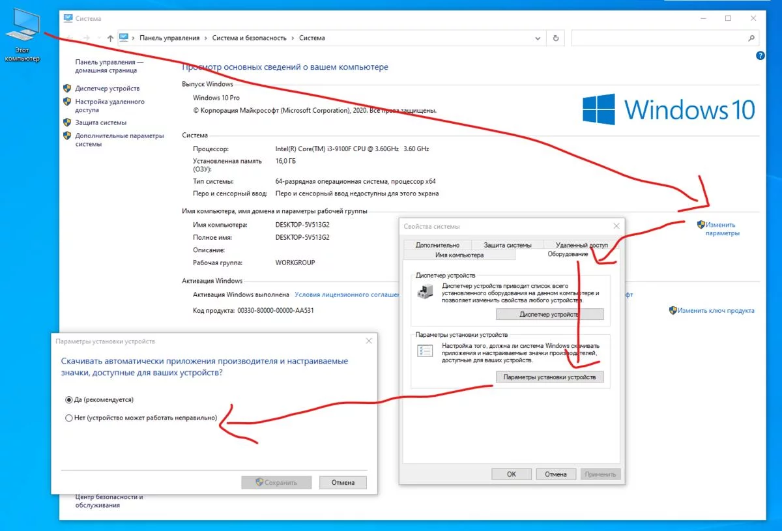Open the address bar history dropdown
The width and height of the screenshot is (782, 531).
tap(538, 38)
